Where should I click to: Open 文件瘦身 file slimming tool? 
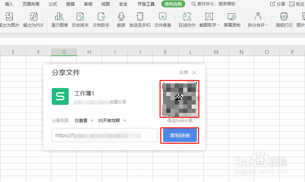tap(163, 20)
